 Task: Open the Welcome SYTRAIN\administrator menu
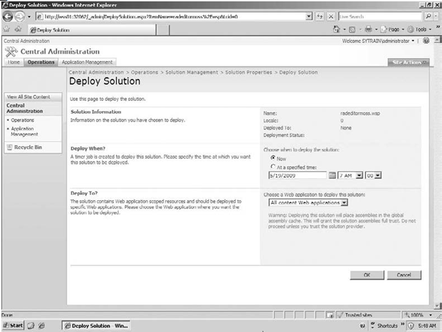[x=378, y=41]
